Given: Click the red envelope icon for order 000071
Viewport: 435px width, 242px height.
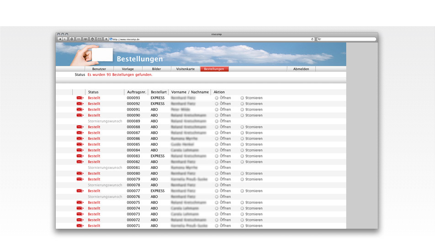Looking at the screenshot, I should click(80, 226).
